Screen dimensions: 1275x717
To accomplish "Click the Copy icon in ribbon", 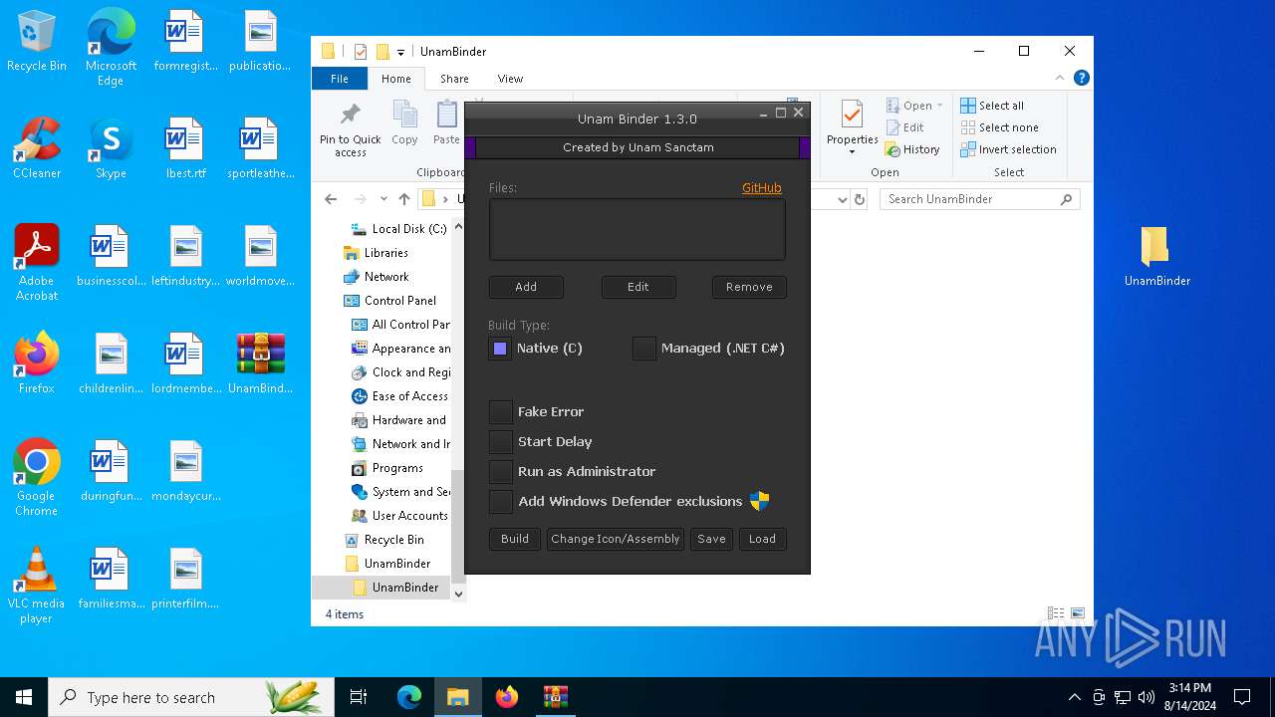I will pyautogui.click(x=404, y=116).
